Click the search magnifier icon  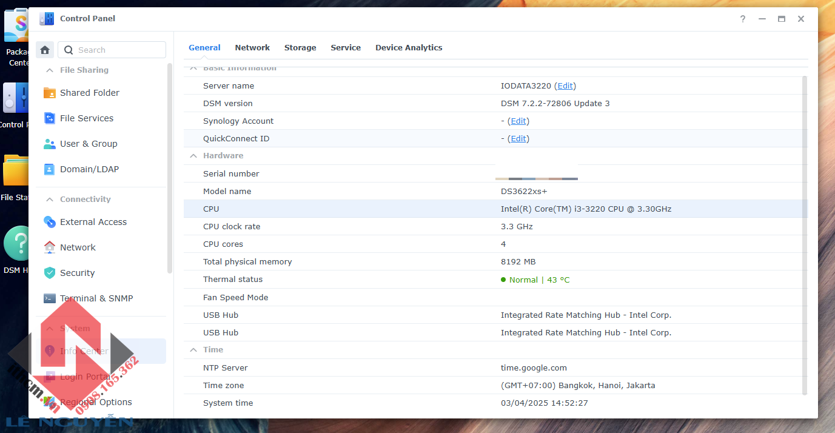[x=69, y=50]
